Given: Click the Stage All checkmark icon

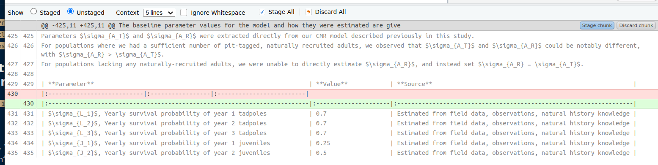Looking at the screenshot, I should click(262, 12).
